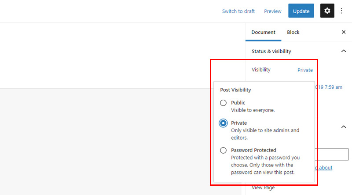
Task: Click the Preview link
Action: [272, 11]
